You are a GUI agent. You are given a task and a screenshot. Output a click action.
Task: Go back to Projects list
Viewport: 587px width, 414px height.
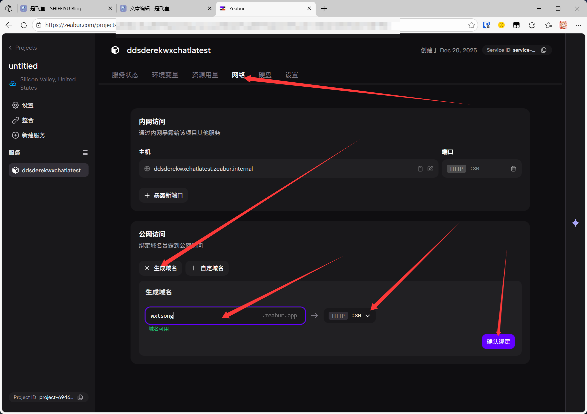pyautogui.click(x=23, y=48)
